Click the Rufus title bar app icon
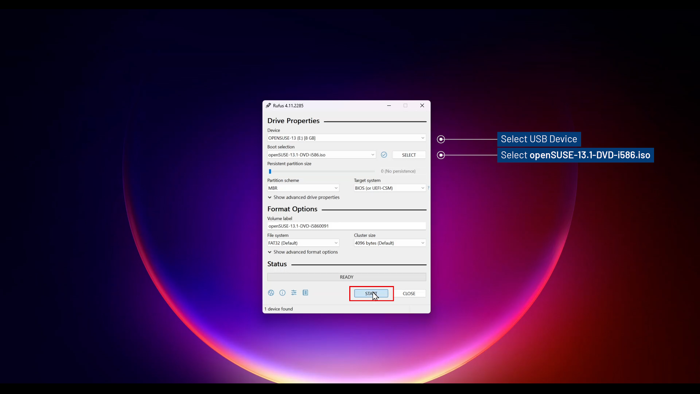Image resolution: width=700 pixels, height=394 pixels. coord(268,105)
